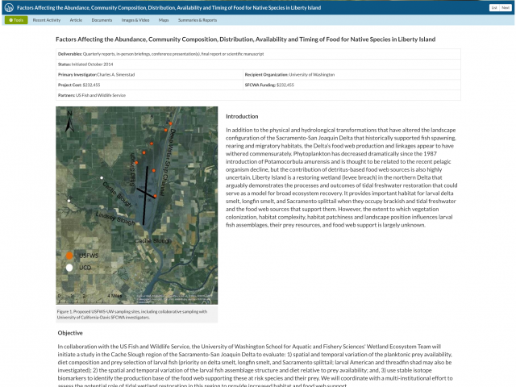The height and width of the screenshot is (387, 516).
Task: Click Primary Investigator Charles A. Simenstad
Action: click(x=97, y=75)
